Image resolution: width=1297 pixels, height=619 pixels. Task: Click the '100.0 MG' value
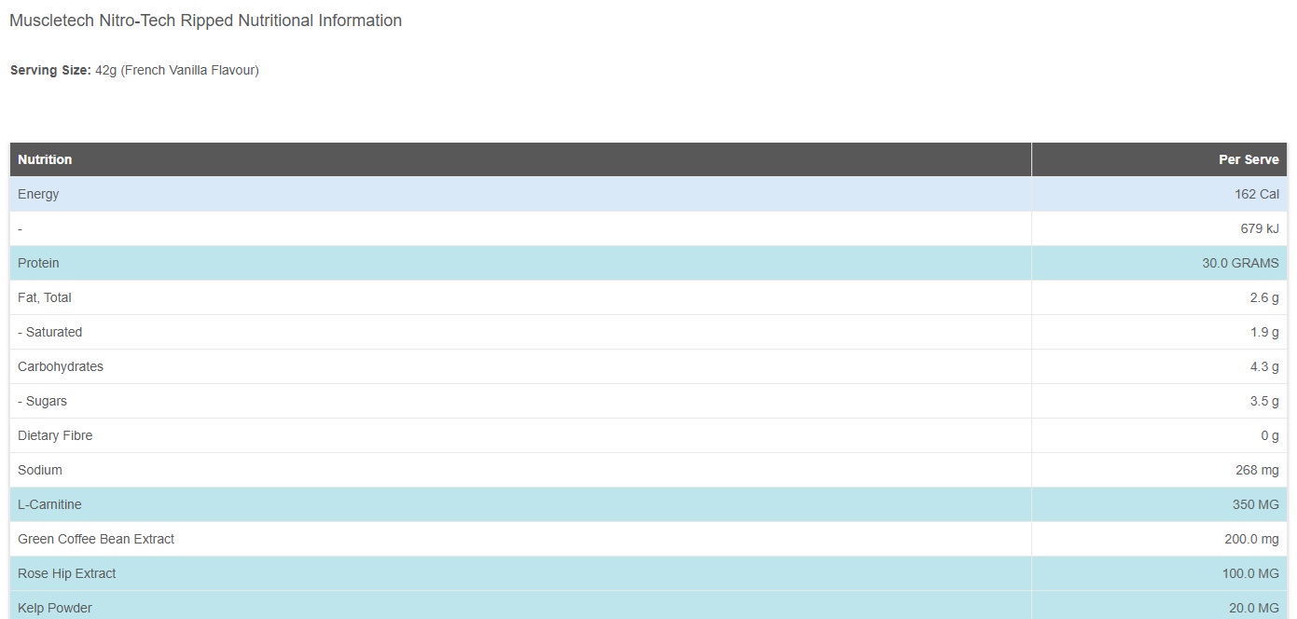coord(1250,573)
